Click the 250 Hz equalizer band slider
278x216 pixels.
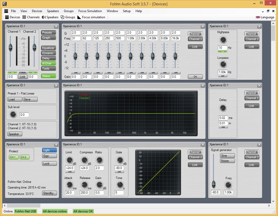pos(108,56)
